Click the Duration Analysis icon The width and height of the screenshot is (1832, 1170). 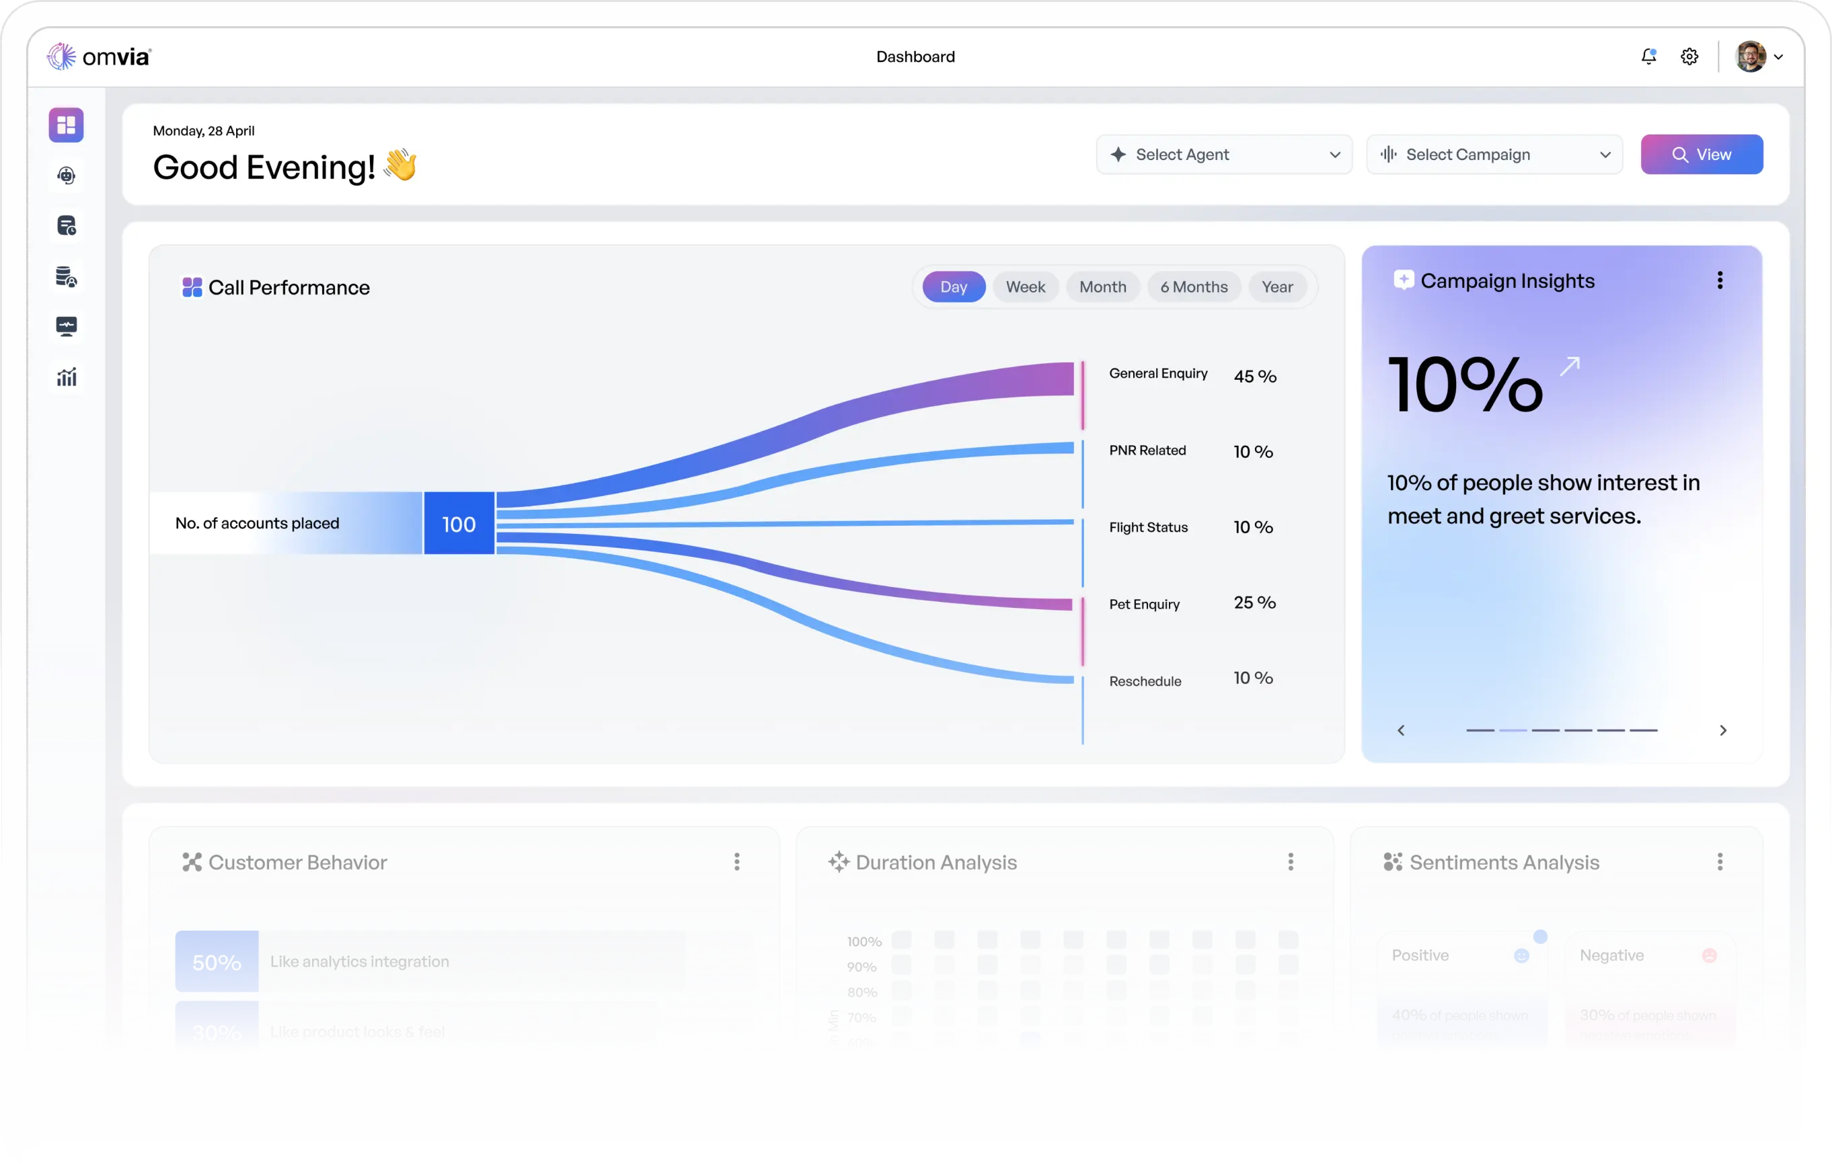click(x=839, y=862)
